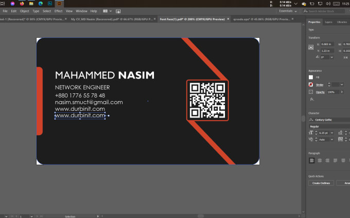This screenshot has width=350, height=218.
Task: Click the font size icon in Character
Action: [x=311, y=133]
